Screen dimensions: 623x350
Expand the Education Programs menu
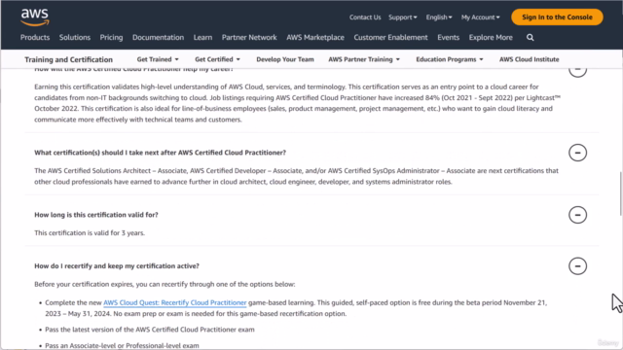click(450, 59)
